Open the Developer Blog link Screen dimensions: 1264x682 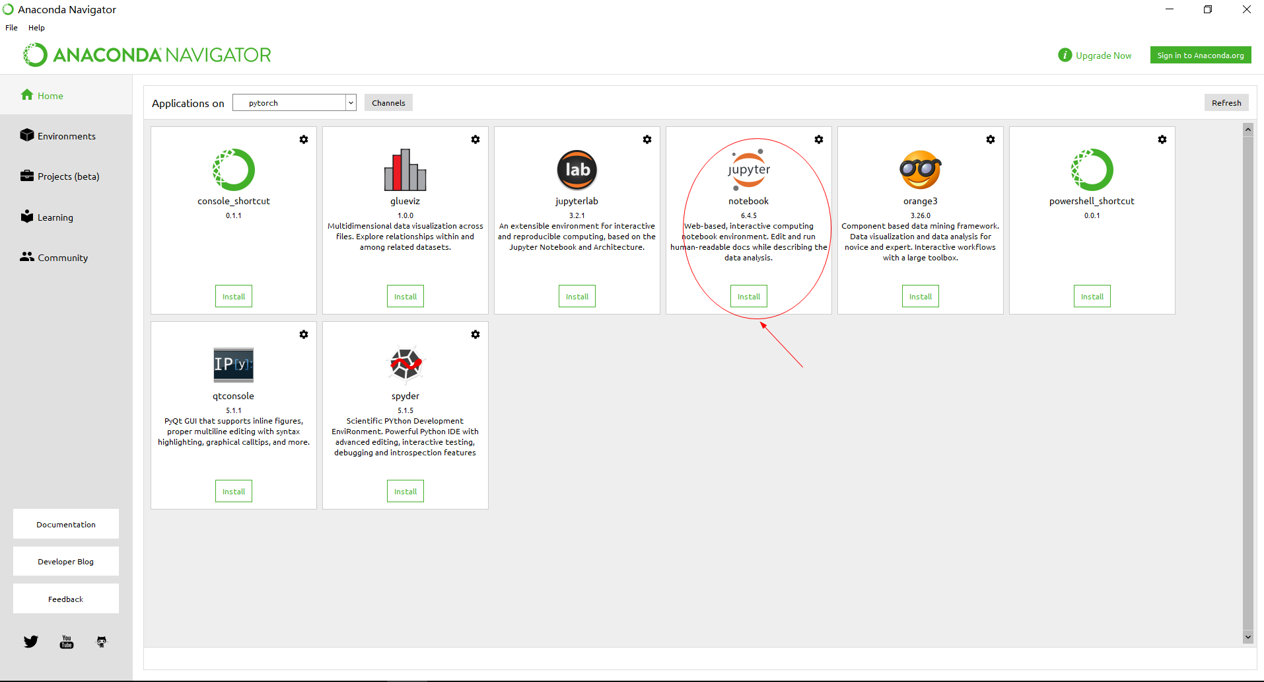coord(66,561)
